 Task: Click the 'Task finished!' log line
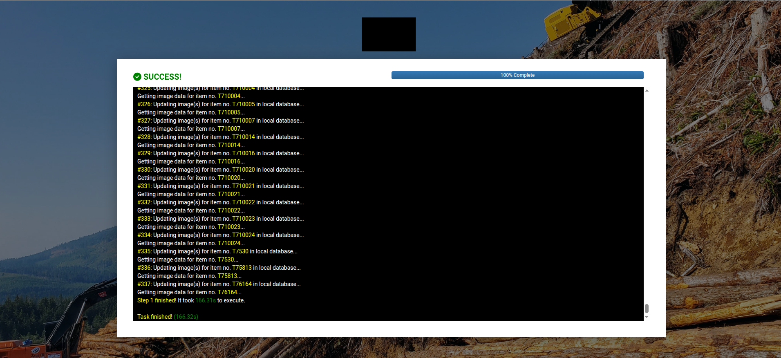(x=168, y=317)
